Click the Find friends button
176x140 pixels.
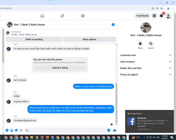coord(143,16)
